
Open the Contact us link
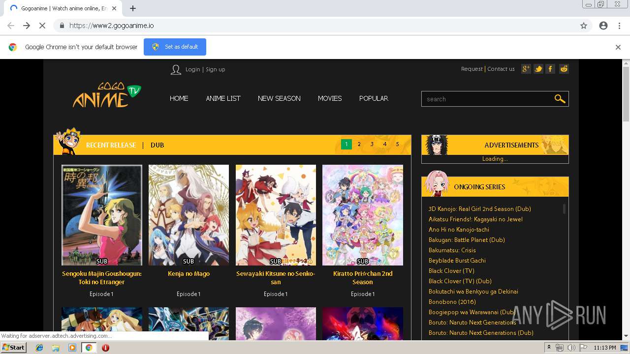click(x=501, y=69)
